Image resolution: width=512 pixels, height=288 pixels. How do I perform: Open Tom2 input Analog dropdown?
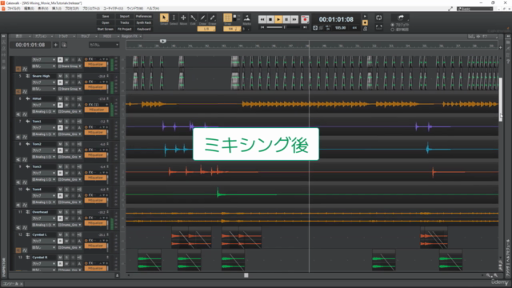point(44,157)
